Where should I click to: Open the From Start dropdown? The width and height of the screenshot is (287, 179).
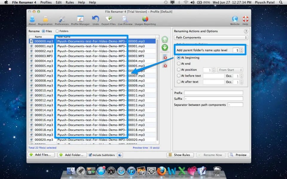[x=230, y=70]
